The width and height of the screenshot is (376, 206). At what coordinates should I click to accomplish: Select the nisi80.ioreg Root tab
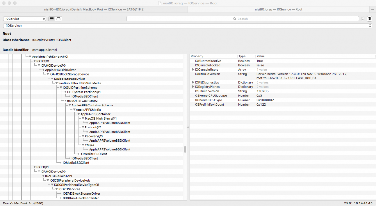pyautogui.click(x=278, y=9)
